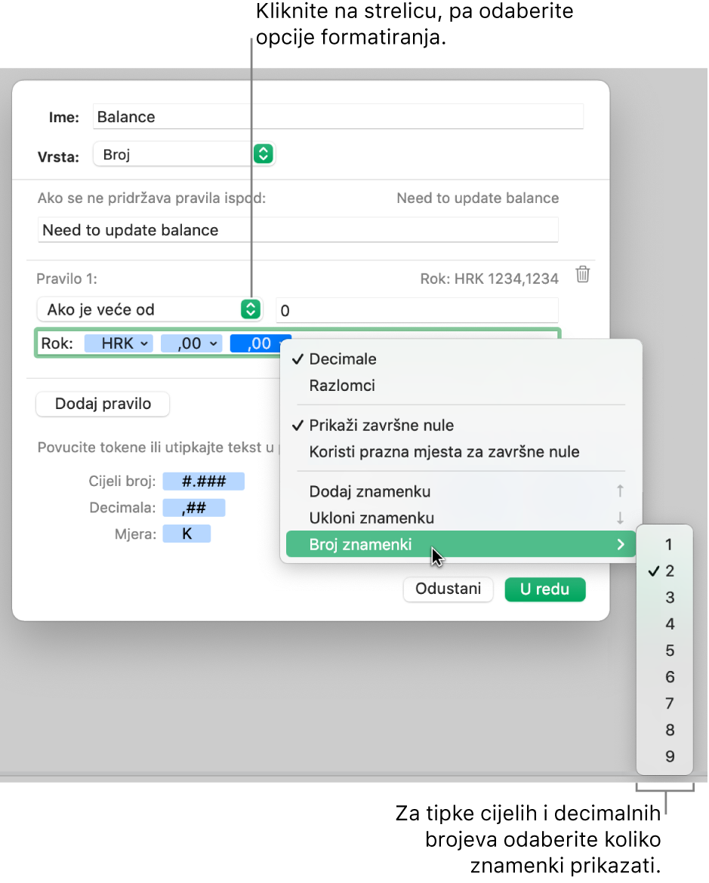Screen dimensions: 709x883
Task: Open the 'Broj znamenki' submenu
Action: click(461, 545)
